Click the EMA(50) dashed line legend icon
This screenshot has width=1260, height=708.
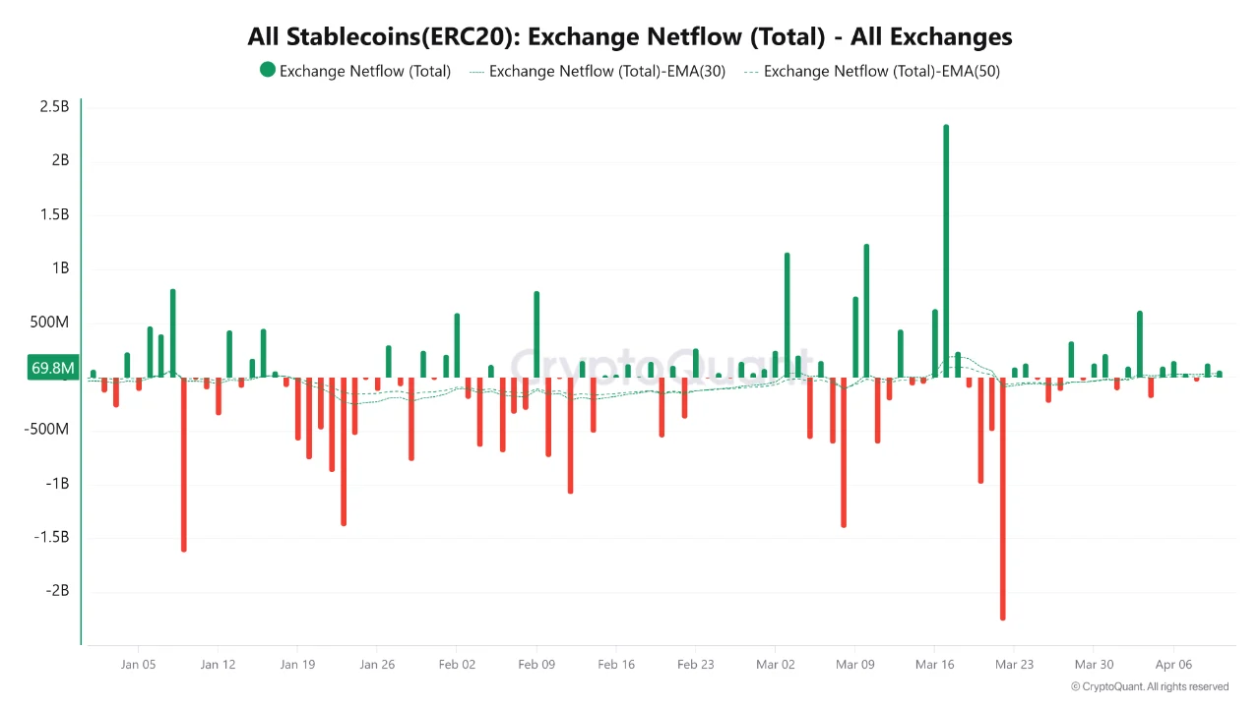coord(751,71)
